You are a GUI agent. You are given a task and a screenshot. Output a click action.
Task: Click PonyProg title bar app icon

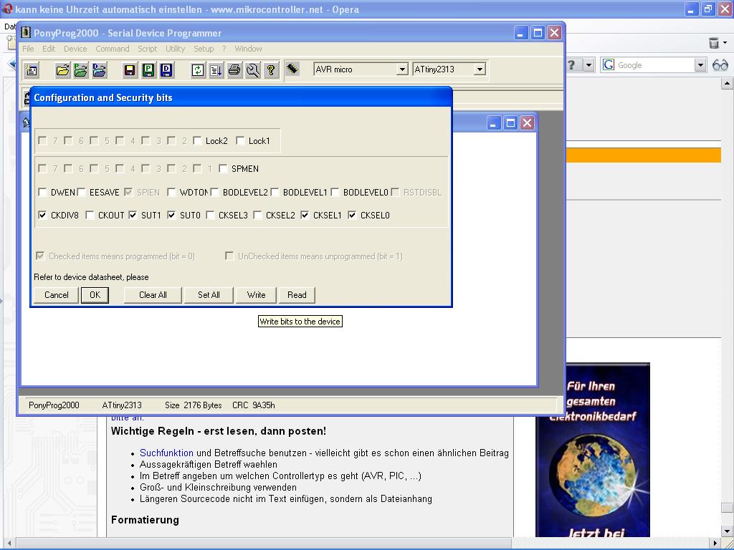(26, 33)
